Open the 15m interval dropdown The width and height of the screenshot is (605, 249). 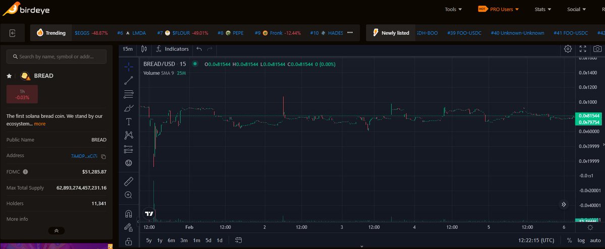[x=128, y=49]
